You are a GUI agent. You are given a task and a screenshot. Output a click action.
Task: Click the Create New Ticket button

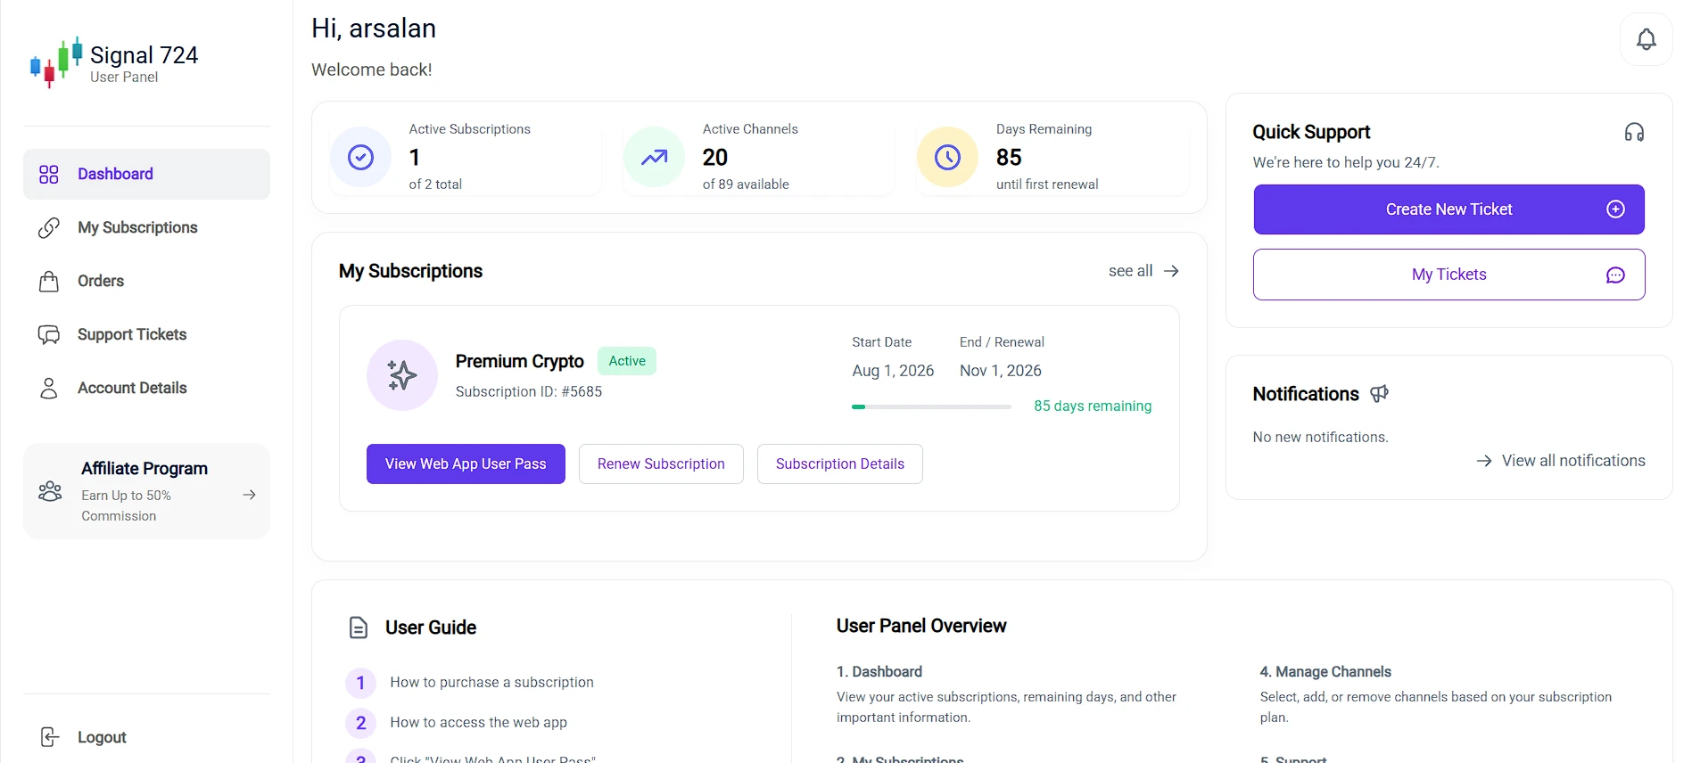click(x=1449, y=209)
